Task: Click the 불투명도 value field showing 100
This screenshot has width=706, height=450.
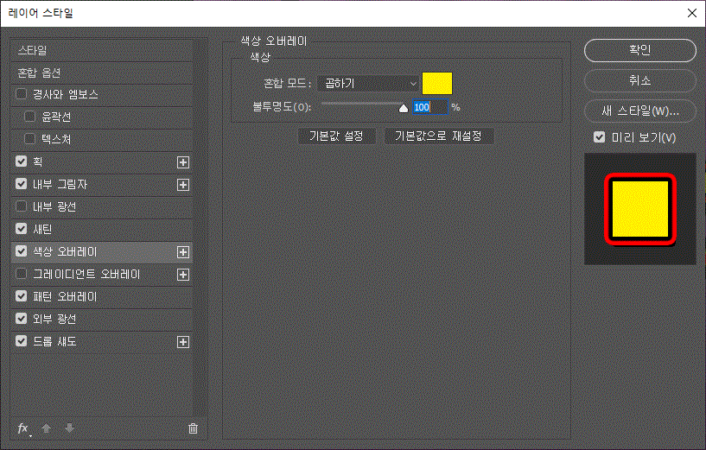Action: click(430, 107)
